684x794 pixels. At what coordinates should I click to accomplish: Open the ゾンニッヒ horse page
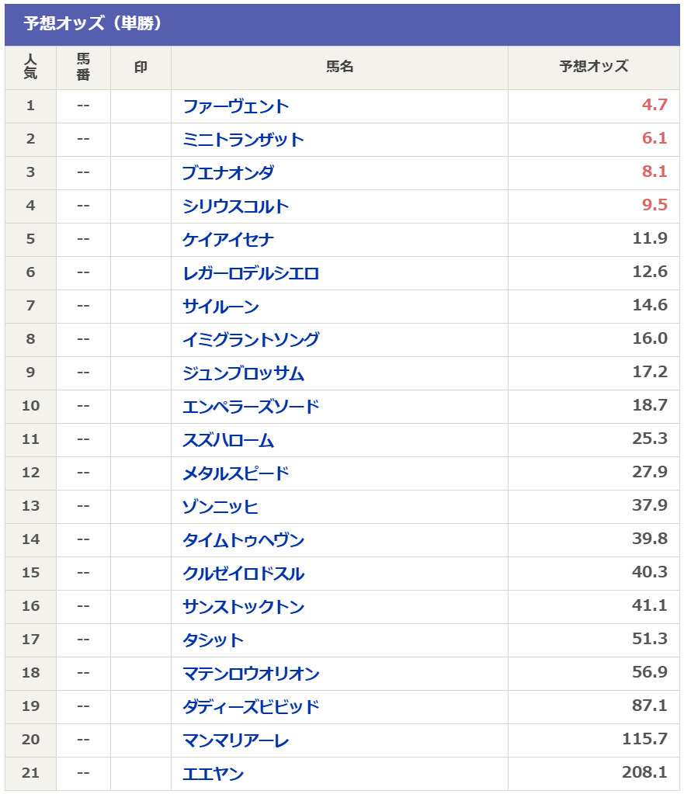point(220,507)
